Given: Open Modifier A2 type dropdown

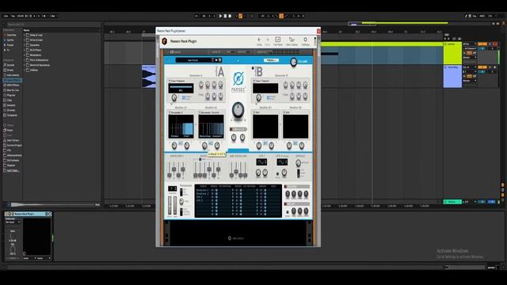Looking at the screenshot, I should coord(209,112).
